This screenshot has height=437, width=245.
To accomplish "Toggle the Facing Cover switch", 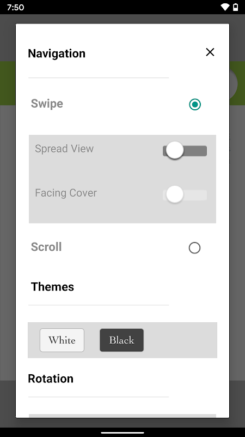I will click(x=185, y=194).
